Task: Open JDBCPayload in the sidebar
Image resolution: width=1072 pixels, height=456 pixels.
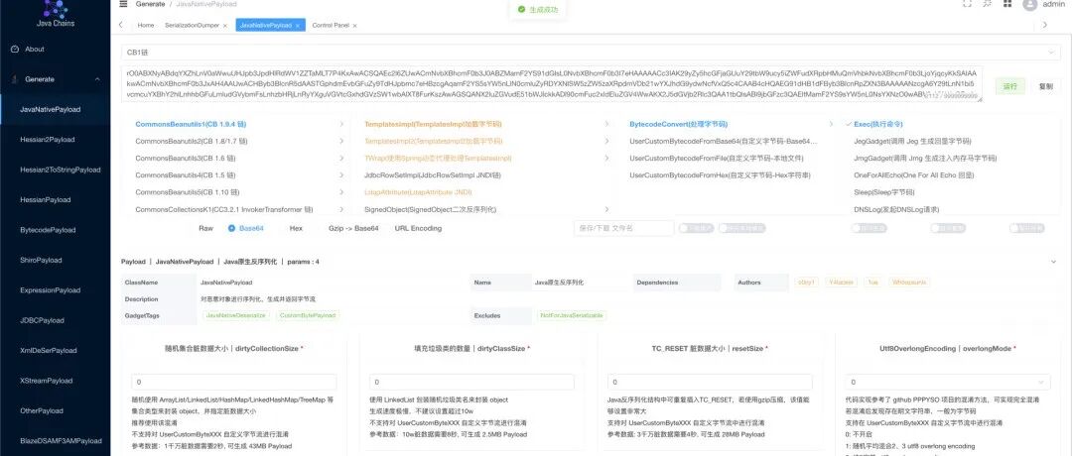Action: 42,320
